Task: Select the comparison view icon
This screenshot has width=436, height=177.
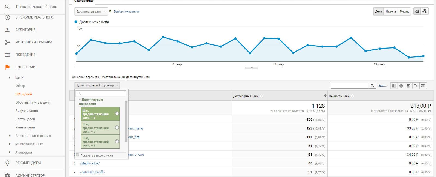Action: (x=416, y=86)
